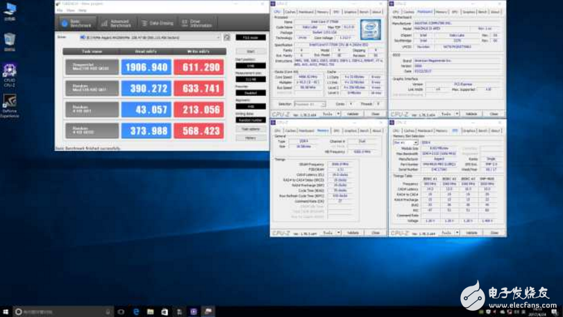Click the Task options button

click(x=250, y=129)
